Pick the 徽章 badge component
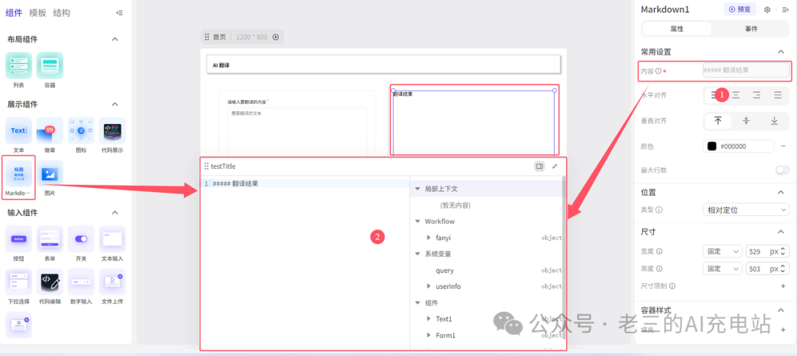The image size is (797, 356). [x=50, y=130]
